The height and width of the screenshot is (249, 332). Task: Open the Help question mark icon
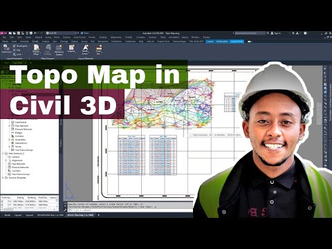click(x=306, y=33)
